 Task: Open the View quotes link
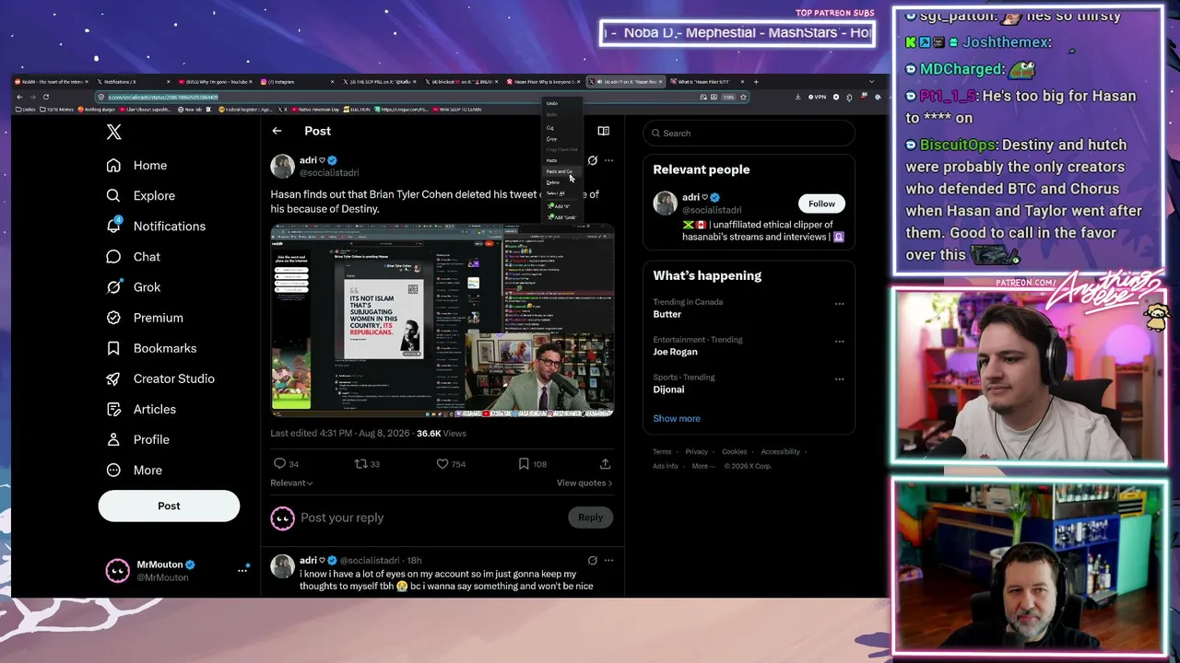(x=584, y=483)
